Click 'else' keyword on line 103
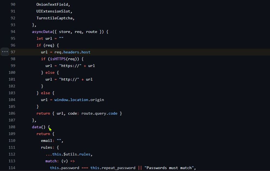Image resolution: width=270 pixels, height=171 pixels. (x=45, y=93)
